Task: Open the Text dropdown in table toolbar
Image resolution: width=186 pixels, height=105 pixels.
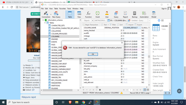Action: click(105, 24)
